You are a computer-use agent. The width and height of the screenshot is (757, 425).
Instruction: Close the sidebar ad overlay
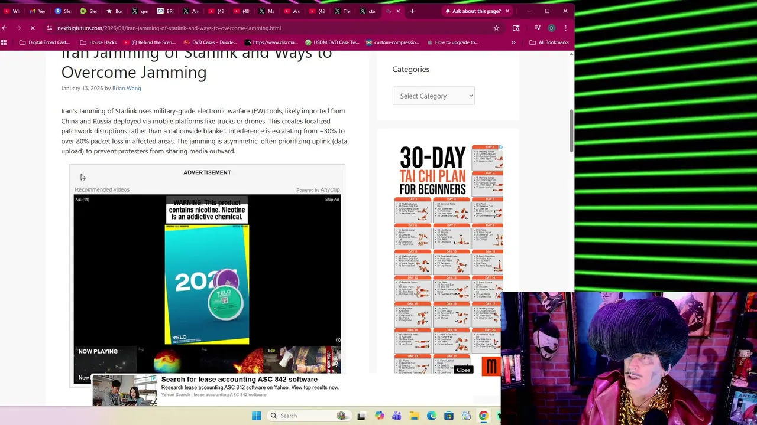(x=463, y=370)
